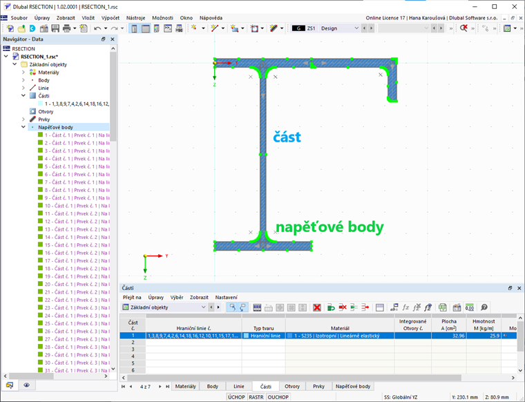Open the Soubor menu
Screen dimensions: 525x402
[19, 18]
